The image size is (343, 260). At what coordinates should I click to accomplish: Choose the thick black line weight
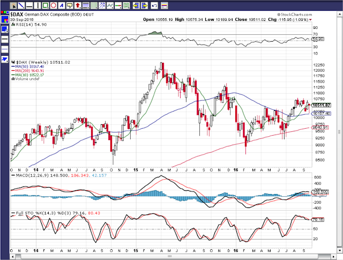click(5, 40)
